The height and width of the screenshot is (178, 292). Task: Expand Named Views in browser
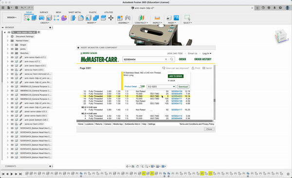point(8,40)
